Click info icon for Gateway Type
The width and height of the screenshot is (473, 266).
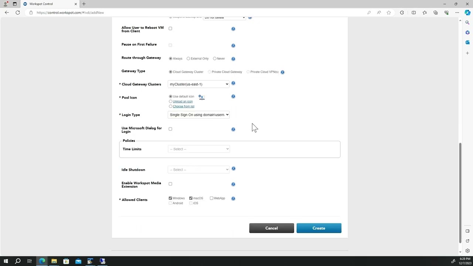pos(282,72)
